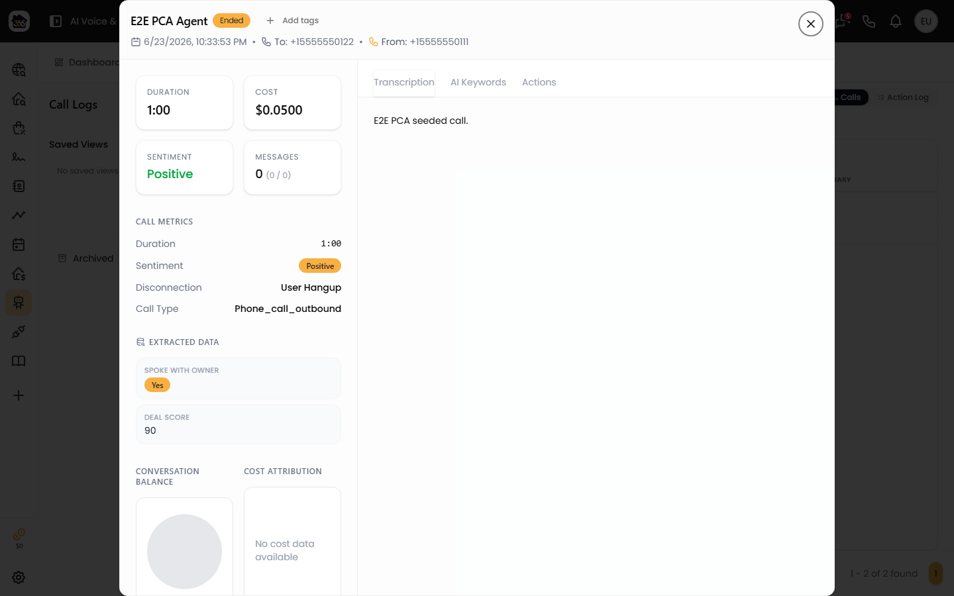Select the Transcription tab

point(404,82)
